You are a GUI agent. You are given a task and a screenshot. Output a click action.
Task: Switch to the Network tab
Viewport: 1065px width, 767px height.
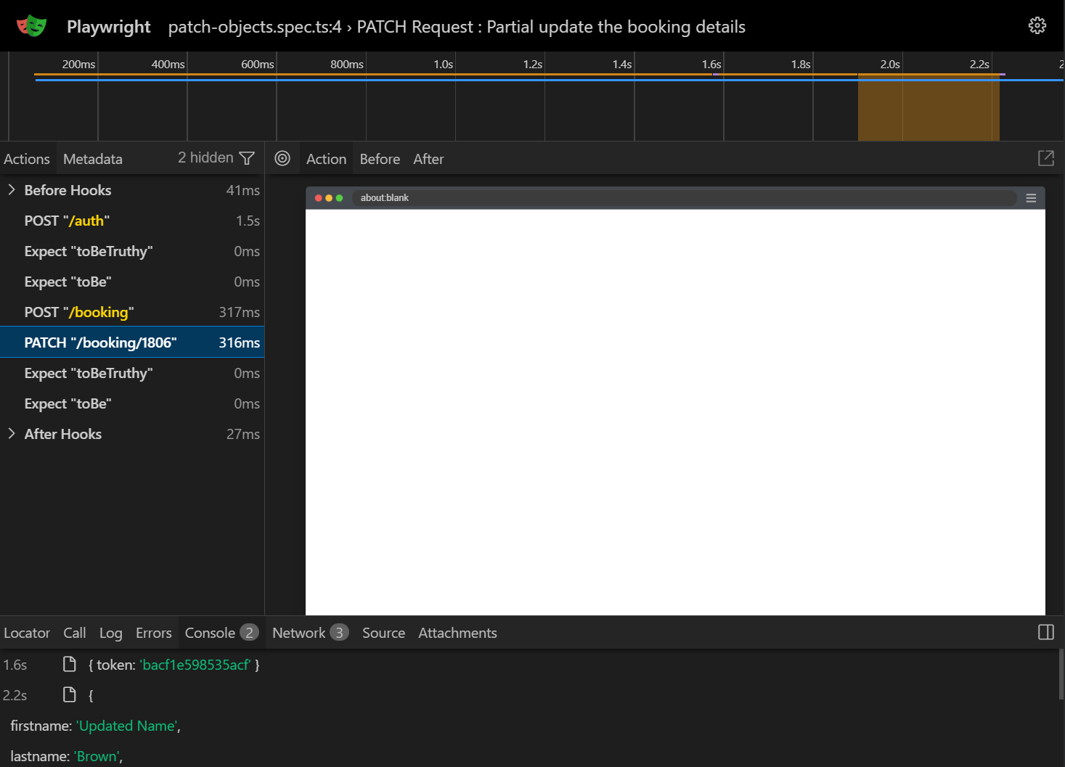pyautogui.click(x=299, y=633)
